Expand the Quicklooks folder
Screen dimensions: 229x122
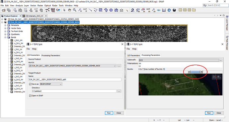pyautogui.click(x=5, y=34)
